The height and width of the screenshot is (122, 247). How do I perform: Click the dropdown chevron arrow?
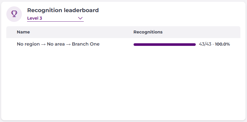pyautogui.click(x=80, y=18)
